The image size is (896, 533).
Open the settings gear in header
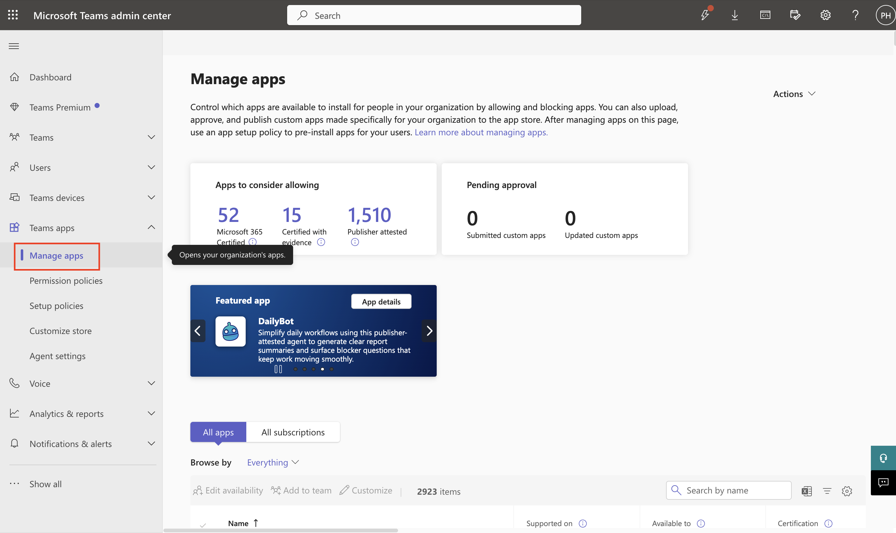click(825, 15)
